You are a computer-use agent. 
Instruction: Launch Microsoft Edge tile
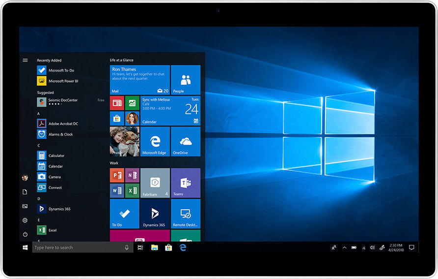click(x=155, y=141)
